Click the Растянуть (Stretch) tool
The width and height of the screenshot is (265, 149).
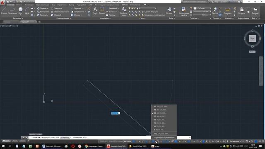tap(42, 15)
